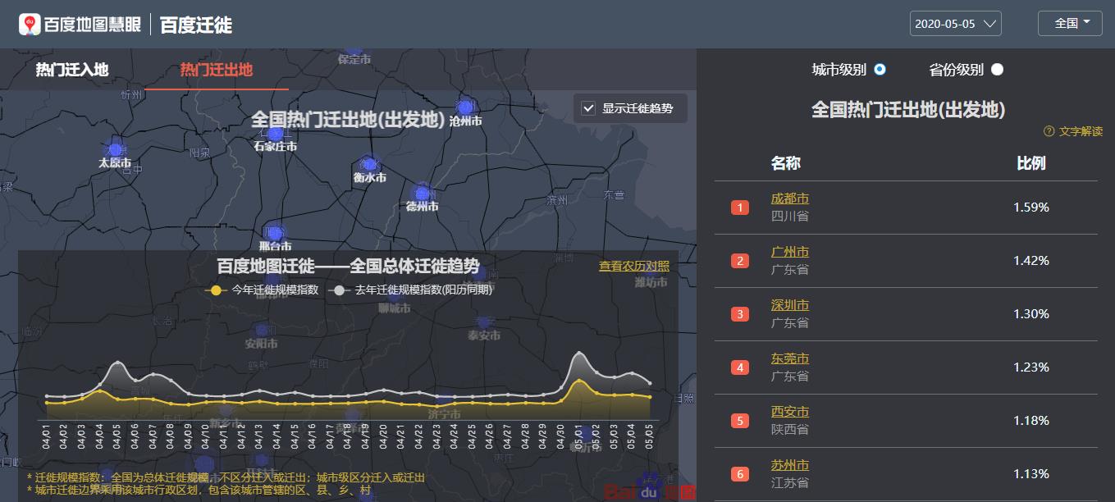The image size is (1115, 502).
Task: Click the 05/01 peak point on trend chart
Action: (x=580, y=353)
